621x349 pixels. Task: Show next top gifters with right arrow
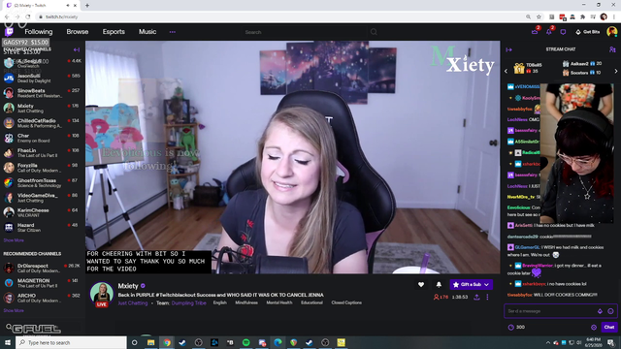coord(616,71)
